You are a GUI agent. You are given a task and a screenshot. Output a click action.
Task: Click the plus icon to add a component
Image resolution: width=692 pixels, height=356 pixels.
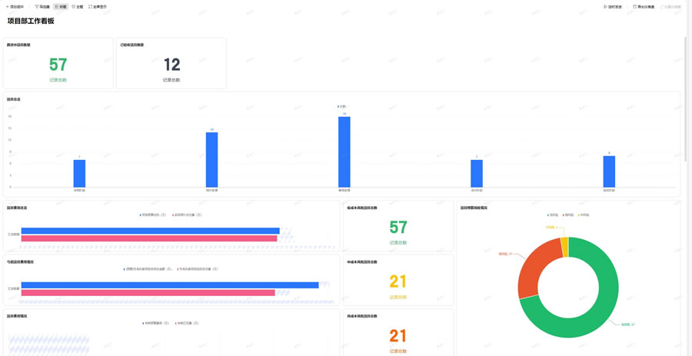coord(7,7)
